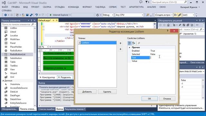
Task: Open the ПРАВКА menu
Action: coord(15,7)
